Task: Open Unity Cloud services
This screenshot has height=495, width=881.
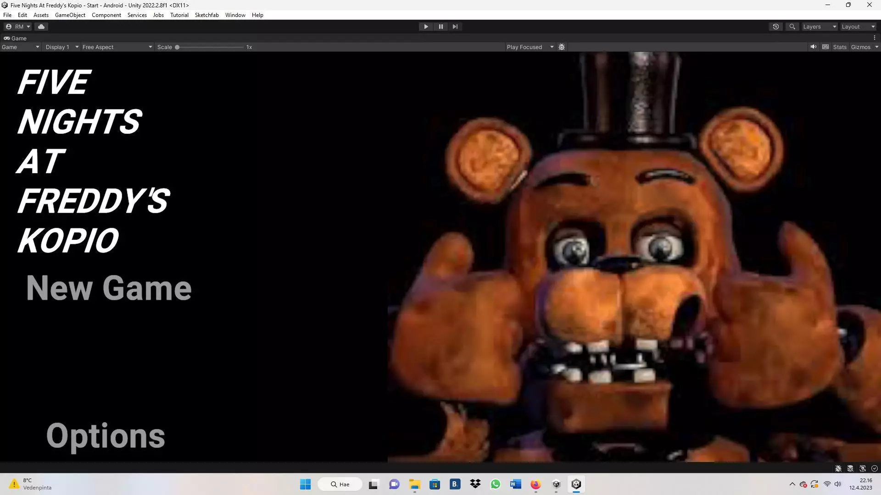Action: coord(41,26)
